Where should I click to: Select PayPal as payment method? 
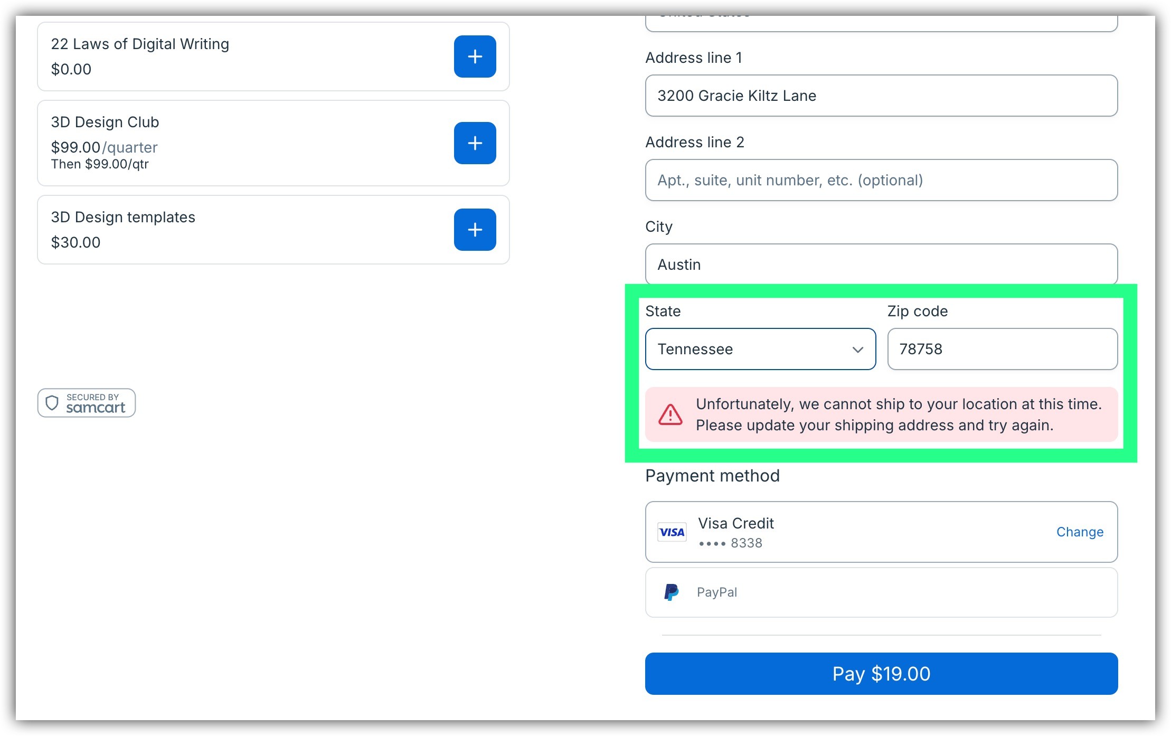[x=881, y=592]
